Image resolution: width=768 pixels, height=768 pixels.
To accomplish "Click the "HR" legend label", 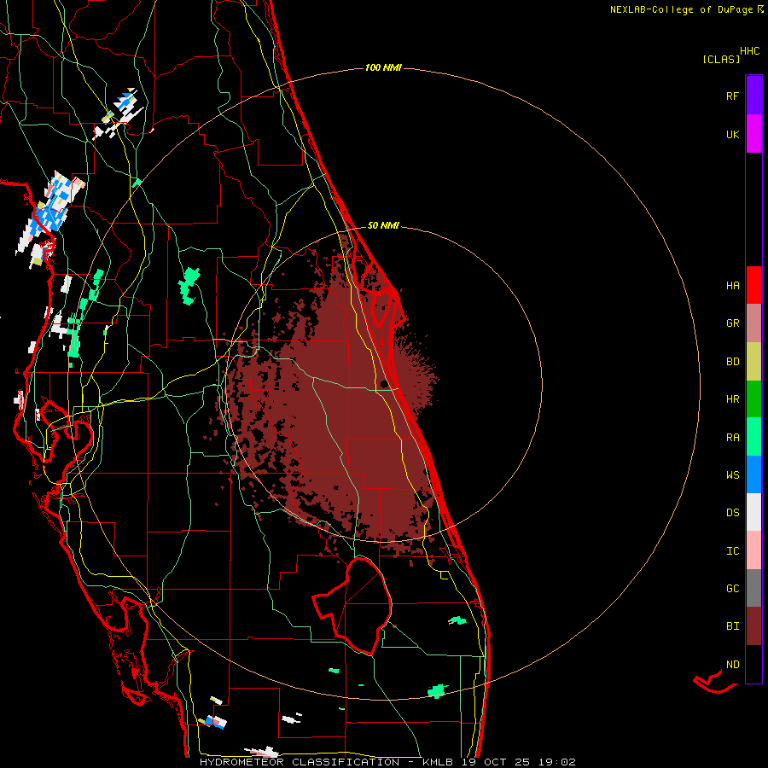I will click(732, 399).
